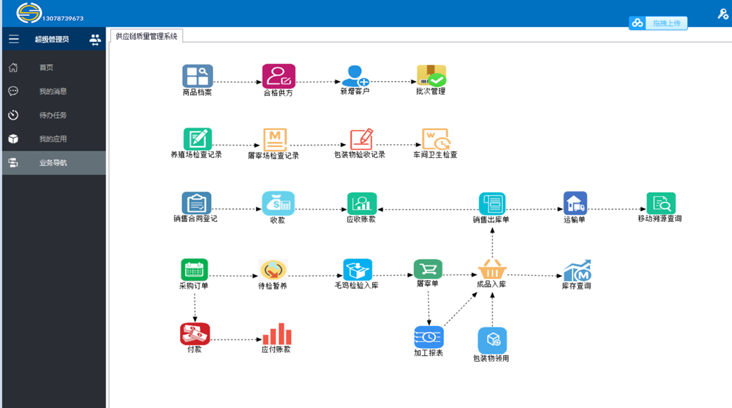Open 屠宰场检查记录 icon
This screenshot has width=732, height=408.
[275, 139]
